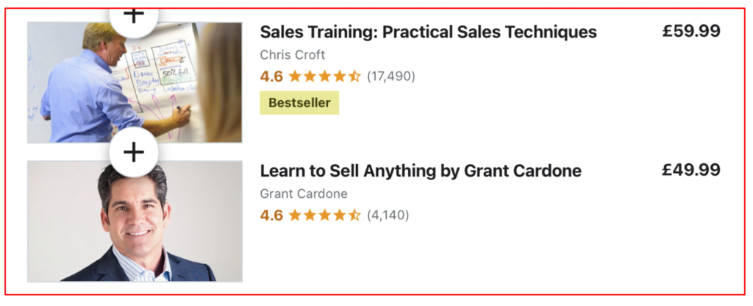Click the plus icon above Grant Cardone thumbnail
Screen dimensions: 753x306
pyautogui.click(x=133, y=152)
